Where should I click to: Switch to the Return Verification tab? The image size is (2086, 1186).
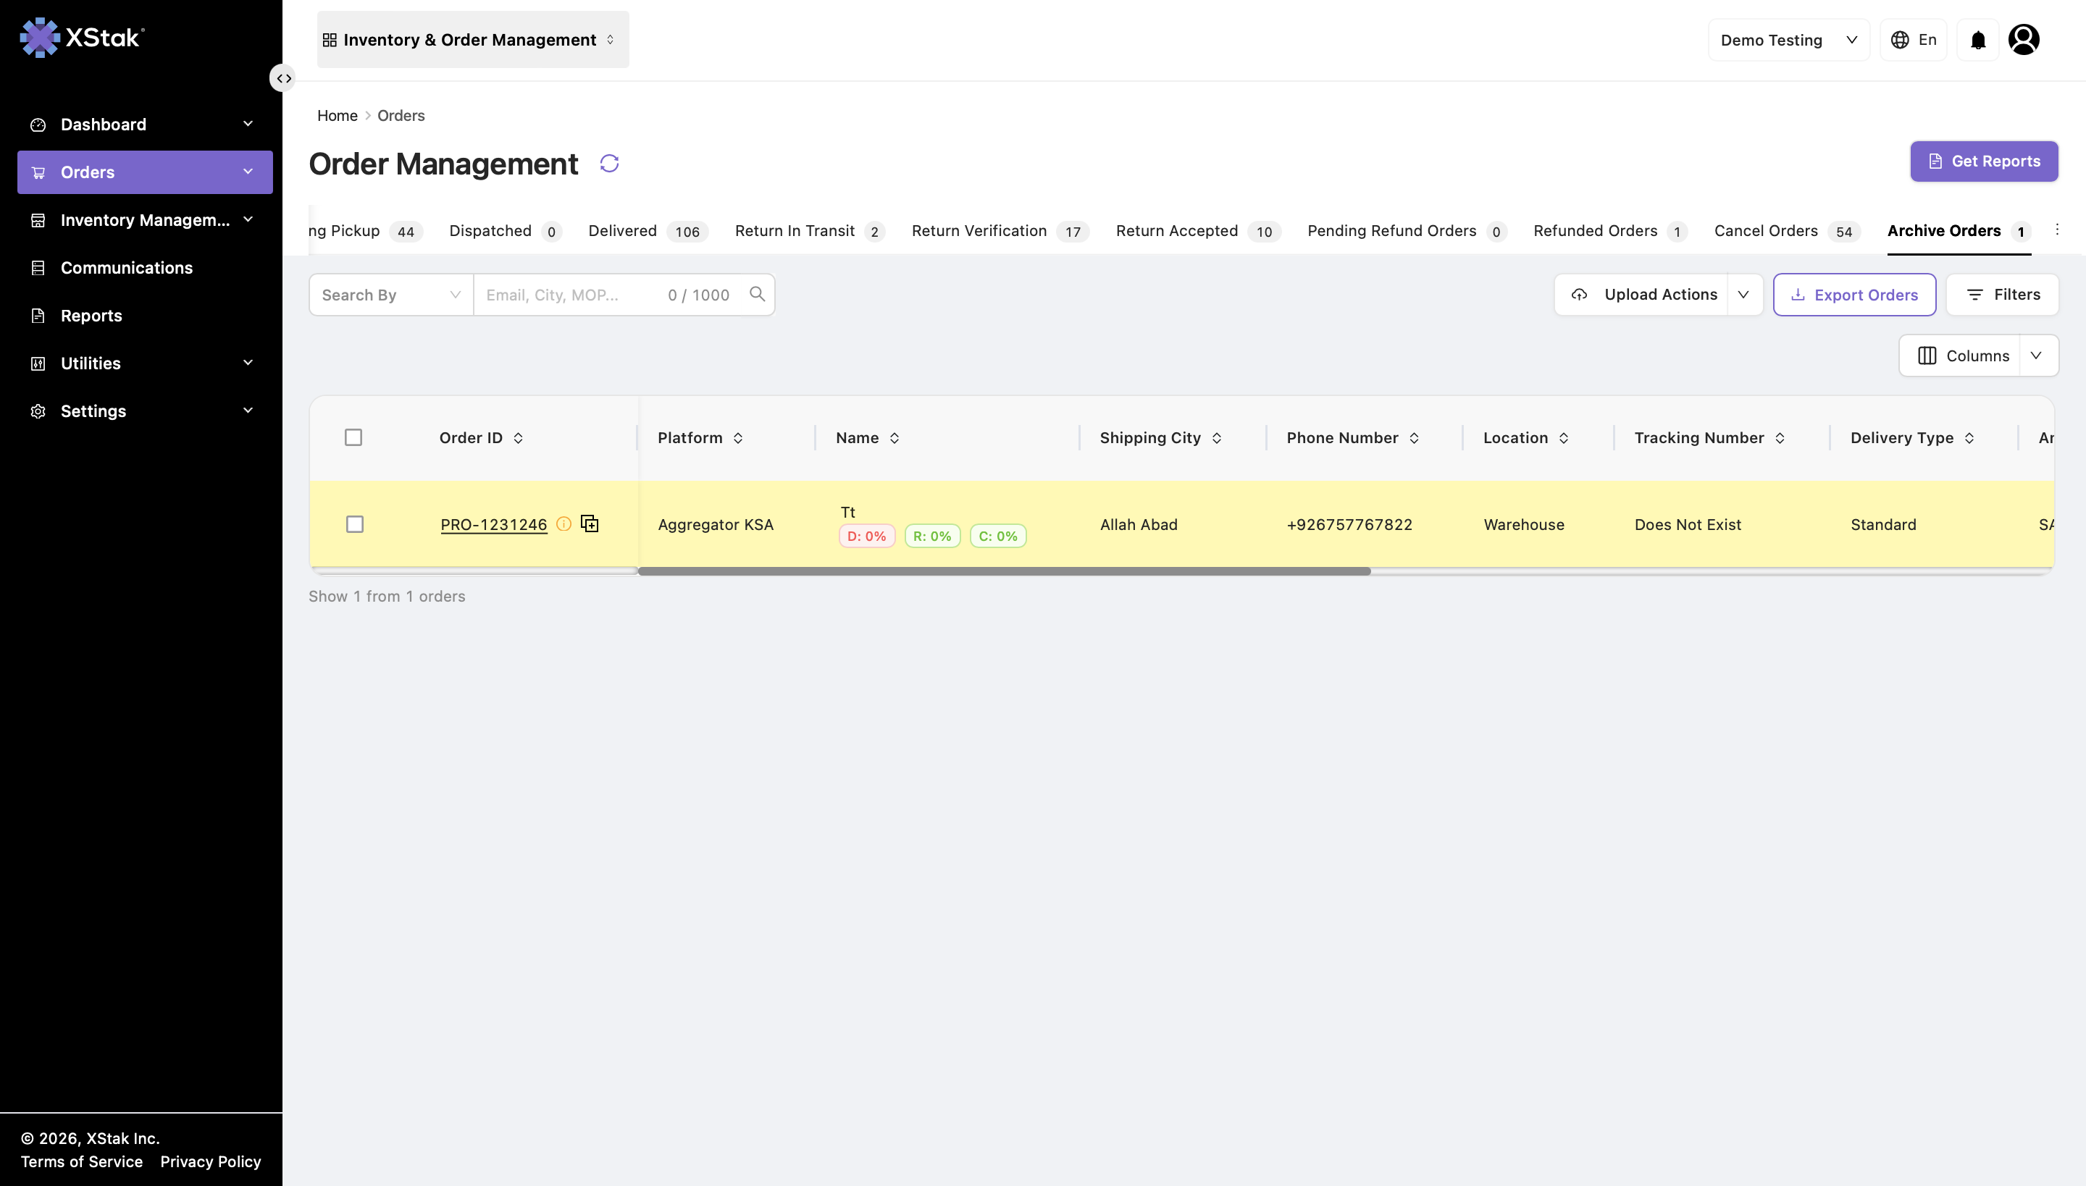tap(1000, 230)
